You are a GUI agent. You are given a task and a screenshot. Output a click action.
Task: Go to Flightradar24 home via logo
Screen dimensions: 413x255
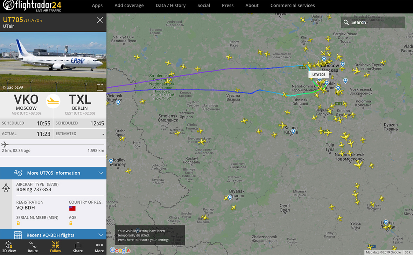pyautogui.click(x=32, y=6)
